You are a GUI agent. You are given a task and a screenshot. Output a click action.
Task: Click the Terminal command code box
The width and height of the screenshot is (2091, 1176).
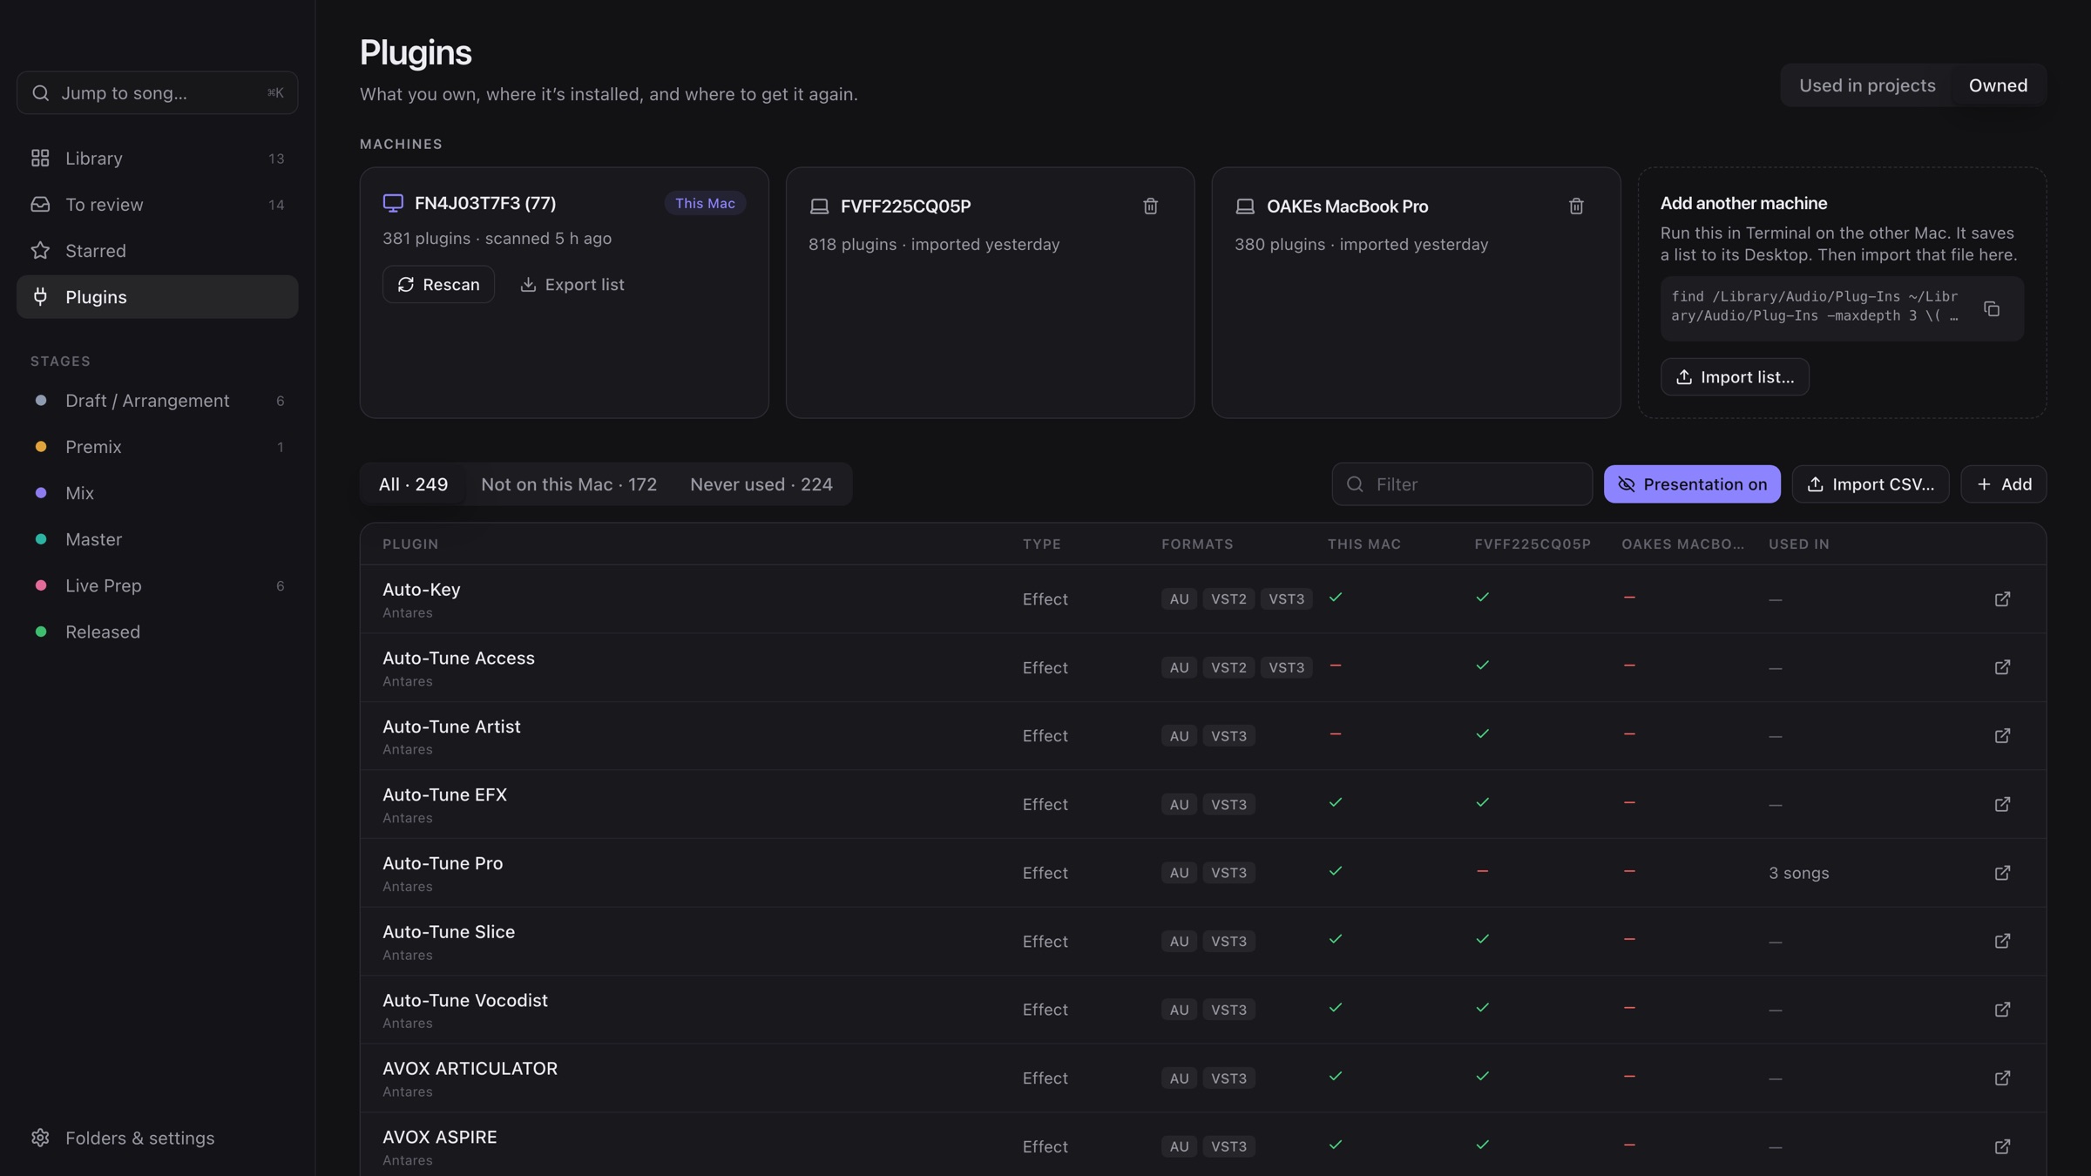point(1842,308)
